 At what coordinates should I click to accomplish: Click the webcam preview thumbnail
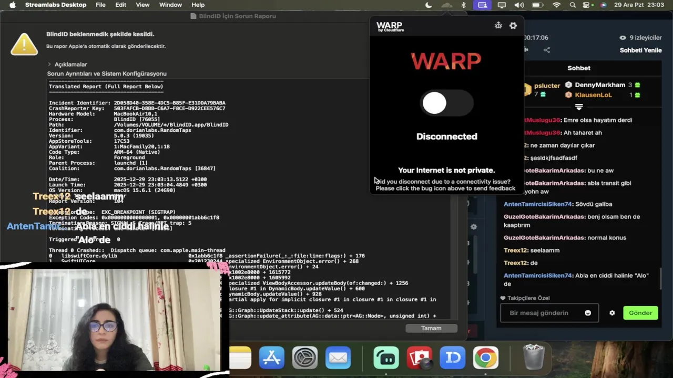point(114,319)
